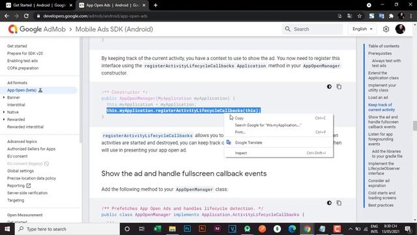Select Google Translate in context menu
The width and height of the screenshot is (417, 235).
point(279,142)
